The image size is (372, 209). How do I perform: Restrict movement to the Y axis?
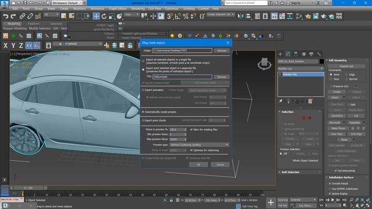click(x=13, y=45)
